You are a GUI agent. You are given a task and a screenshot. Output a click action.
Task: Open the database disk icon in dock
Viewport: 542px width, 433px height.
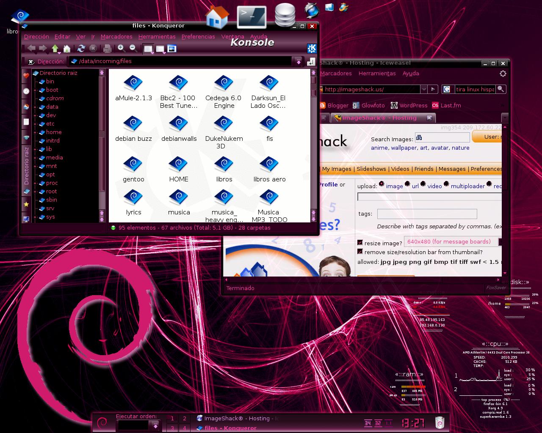[x=285, y=16]
